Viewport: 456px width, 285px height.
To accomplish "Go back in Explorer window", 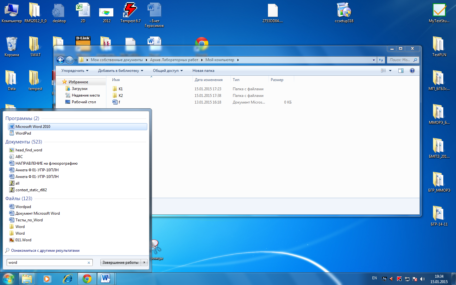I will [x=60, y=60].
